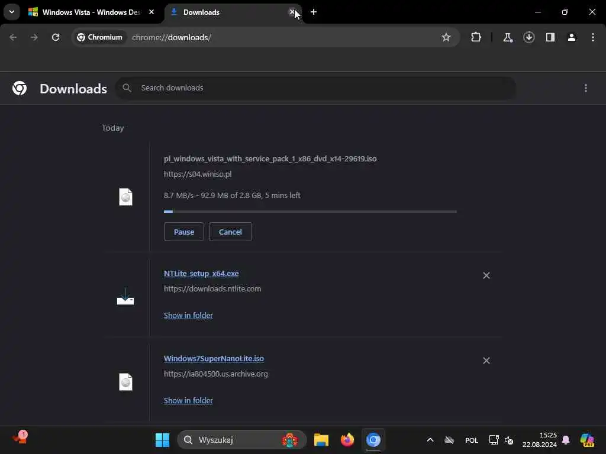Click the download progress bar of Vista ISO

point(310,212)
